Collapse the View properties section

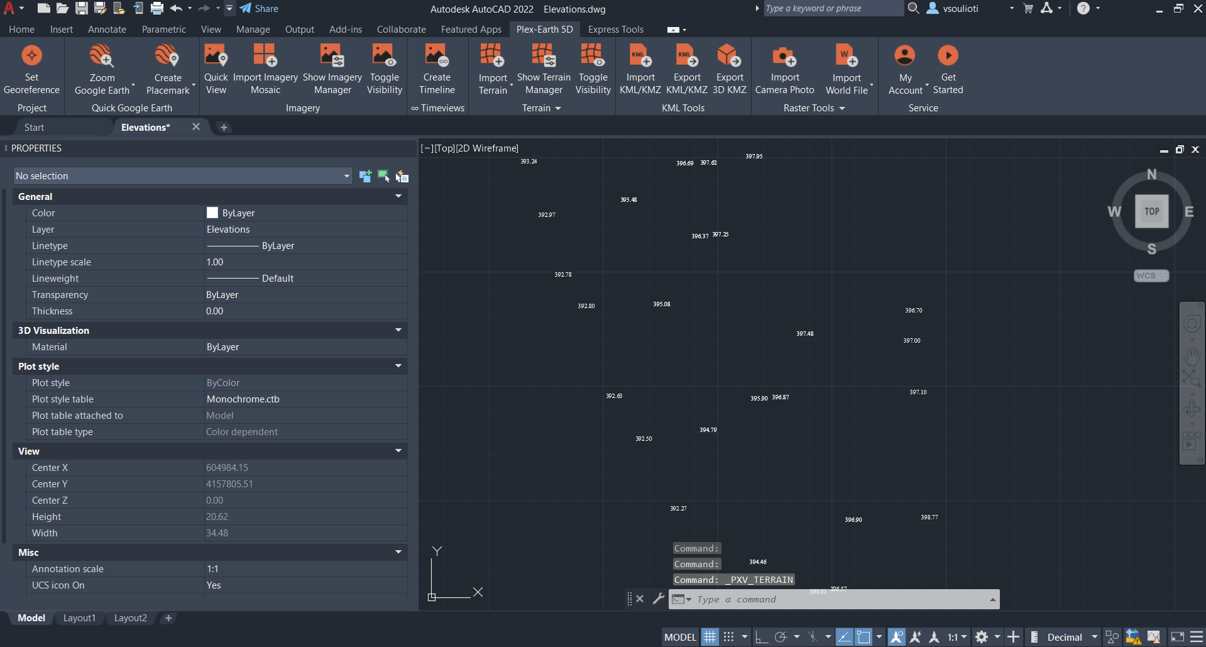[x=398, y=451]
